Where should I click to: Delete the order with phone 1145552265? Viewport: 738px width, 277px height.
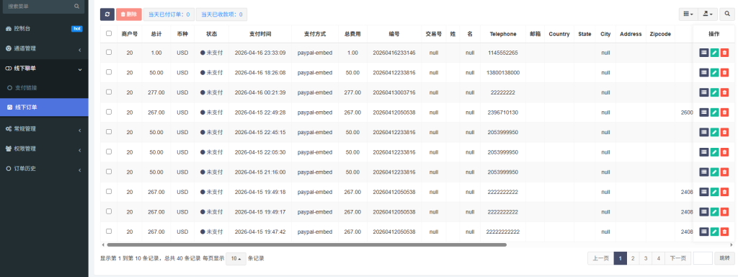click(724, 53)
